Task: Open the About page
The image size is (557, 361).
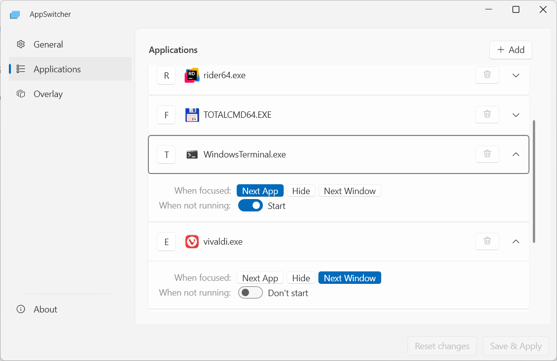Action: [46, 309]
